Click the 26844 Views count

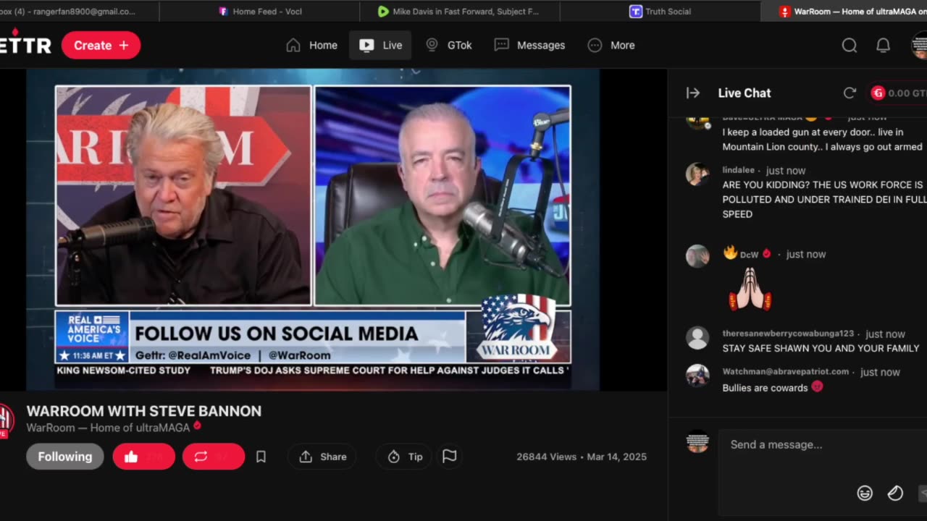tap(547, 457)
